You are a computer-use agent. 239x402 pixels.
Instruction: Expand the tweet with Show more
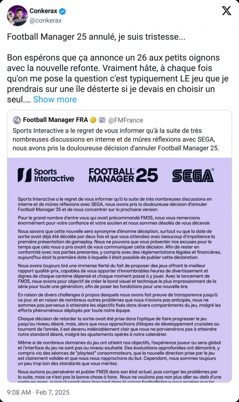tap(55, 99)
